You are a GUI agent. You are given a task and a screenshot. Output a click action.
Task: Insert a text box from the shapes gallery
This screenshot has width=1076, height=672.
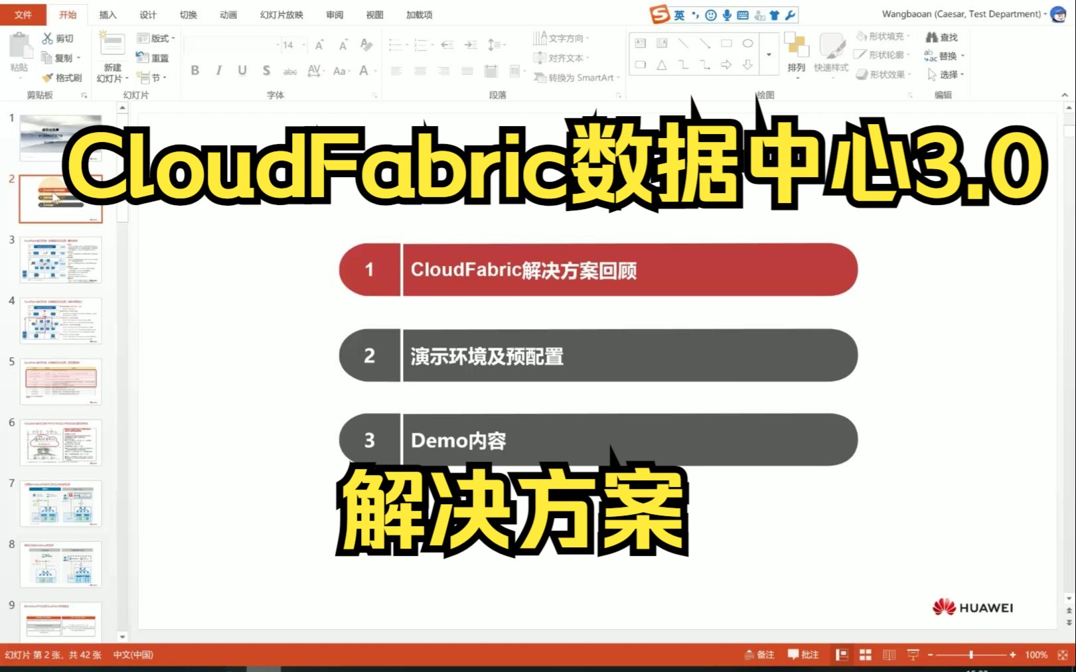point(641,43)
